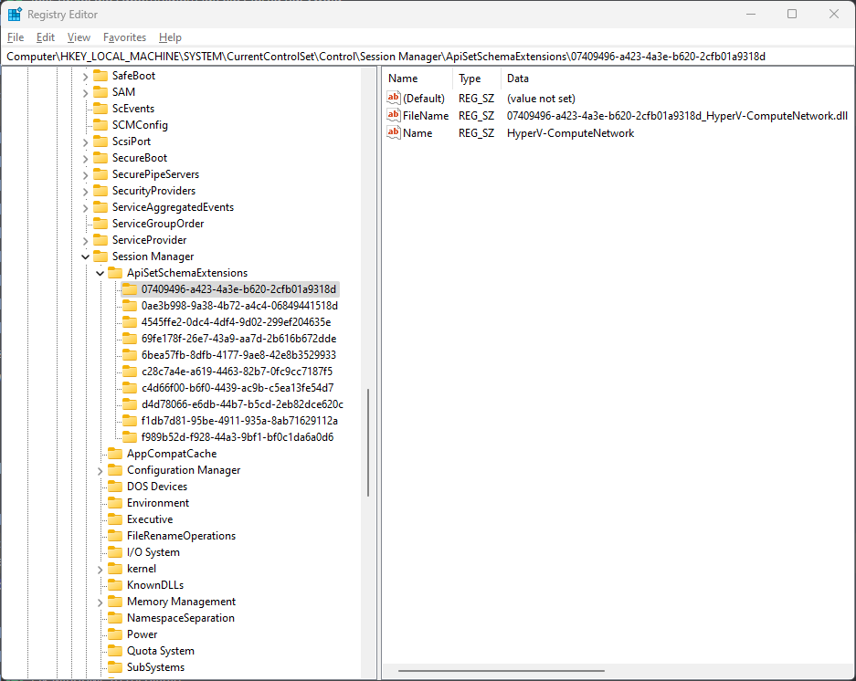
Task: Click the FileRenameOperations folder icon
Action: click(x=115, y=535)
